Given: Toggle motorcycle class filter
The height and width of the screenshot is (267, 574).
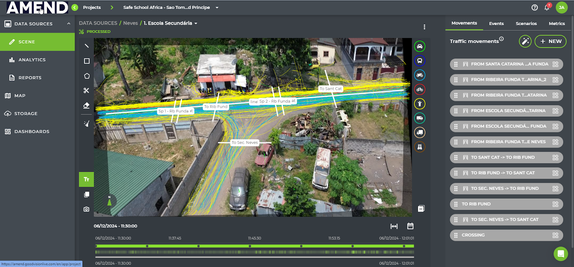Looking at the screenshot, I should 420,75.
